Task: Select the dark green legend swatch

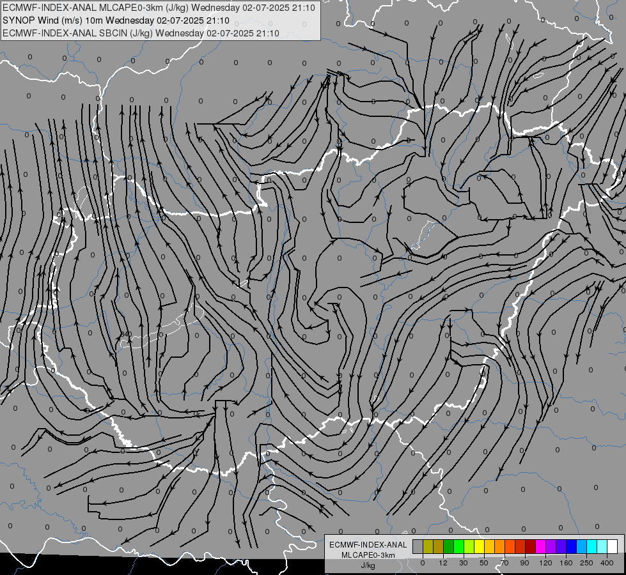Action: [x=449, y=546]
